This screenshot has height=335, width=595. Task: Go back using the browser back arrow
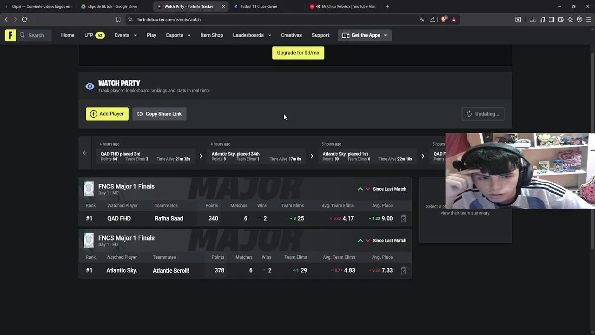(6, 20)
